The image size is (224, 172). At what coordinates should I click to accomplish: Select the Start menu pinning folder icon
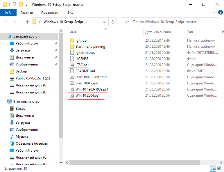coord(72,47)
